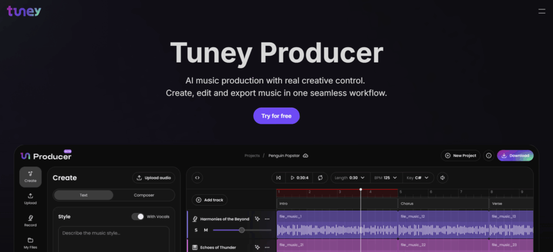Click microphone icon on Harmonies of the Beyond
553x252 pixels.
tap(194, 219)
